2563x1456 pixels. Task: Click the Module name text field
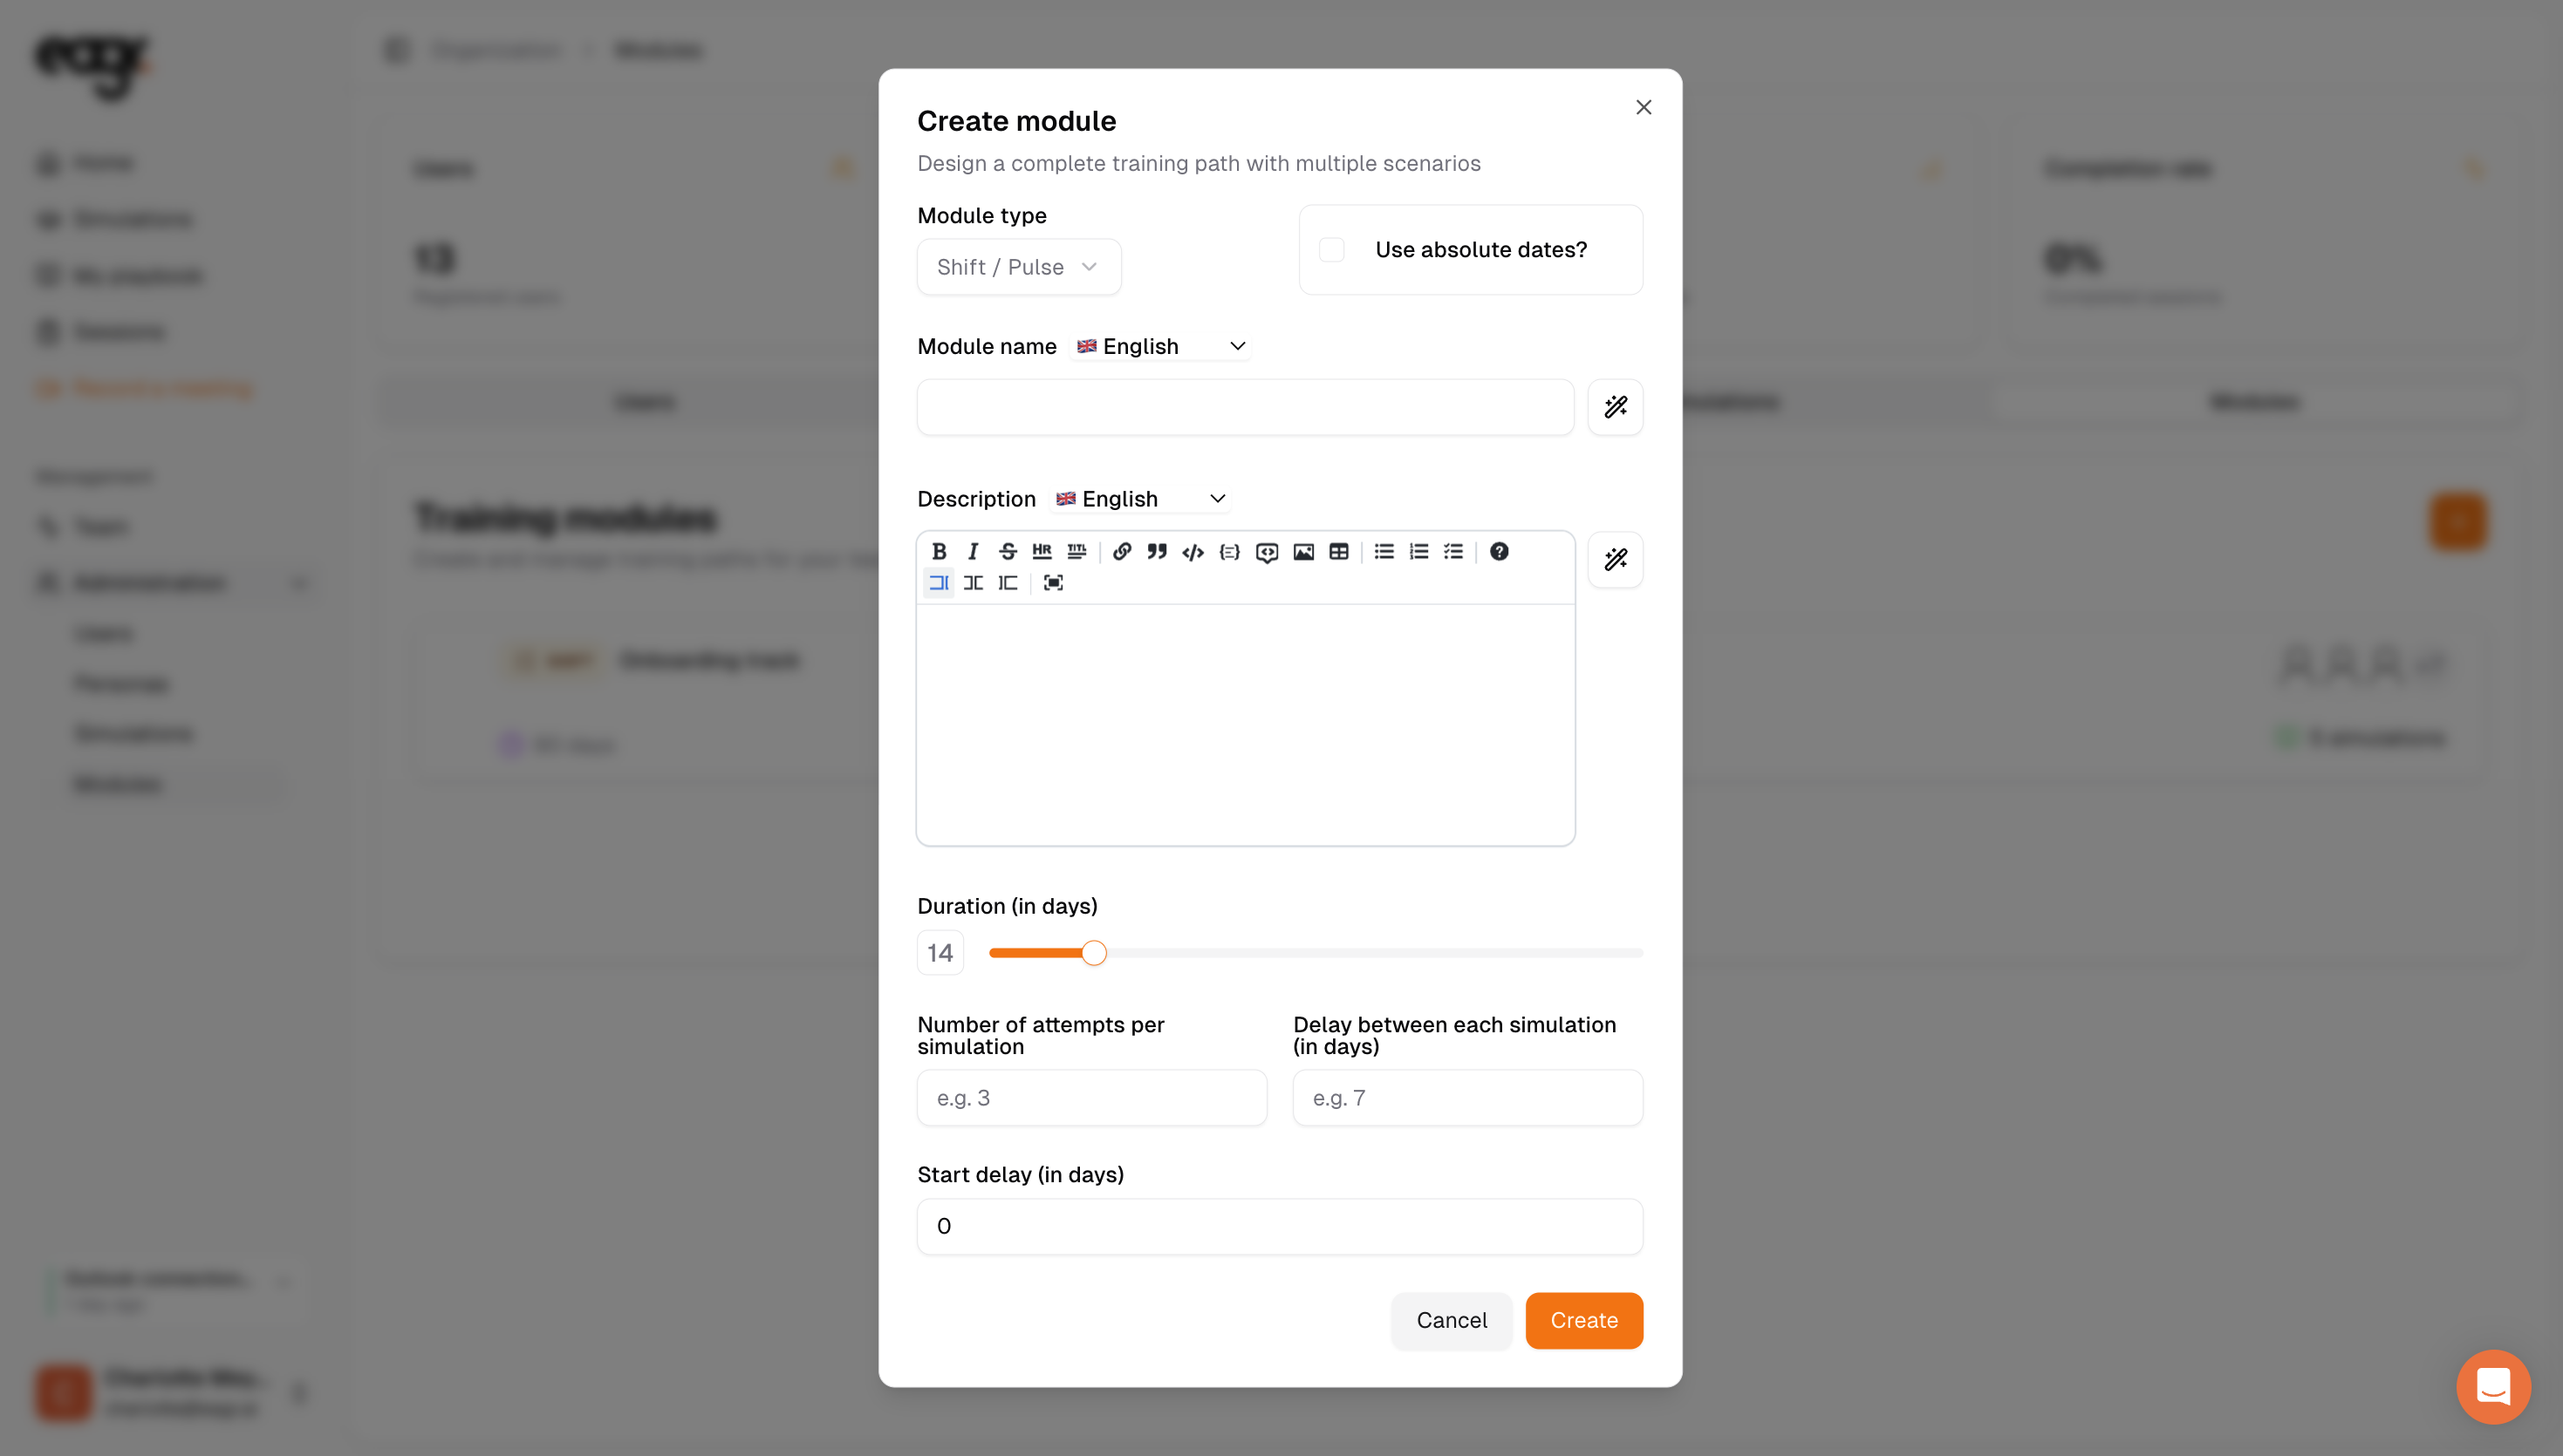click(1245, 407)
